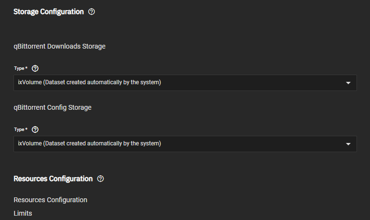Open help tooltip beside Resources Configuration heading
370x220 pixels.
[101, 179]
